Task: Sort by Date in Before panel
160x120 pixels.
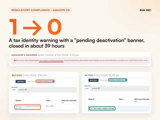Action: coord(49,100)
